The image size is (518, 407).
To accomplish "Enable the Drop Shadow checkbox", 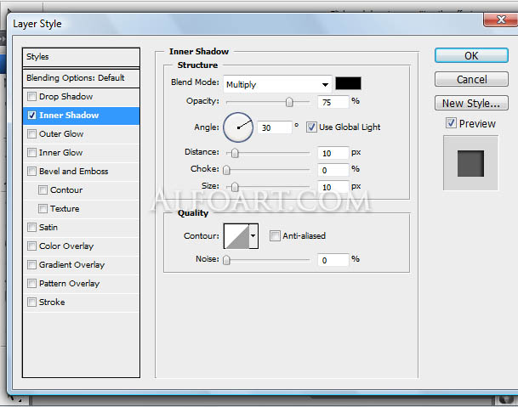I will 31,96.
